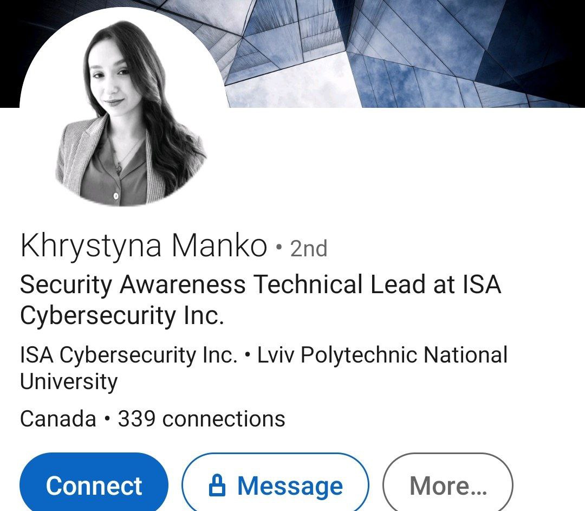
Task: Open the Message button
Action: point(275,484)
